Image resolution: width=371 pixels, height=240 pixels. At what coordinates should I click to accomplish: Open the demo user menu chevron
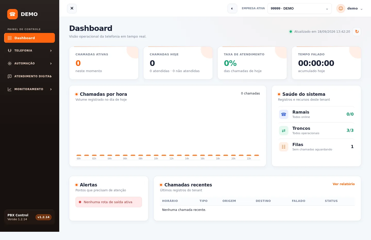tap(361, 9)
